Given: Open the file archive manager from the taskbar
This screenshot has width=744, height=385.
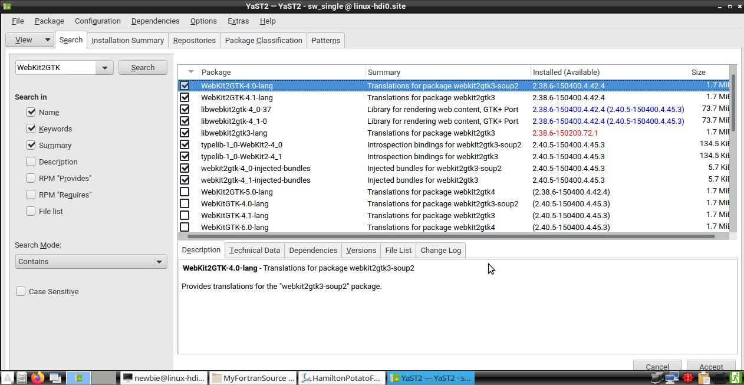Looking at the screenshot, I should click(21, 378).
